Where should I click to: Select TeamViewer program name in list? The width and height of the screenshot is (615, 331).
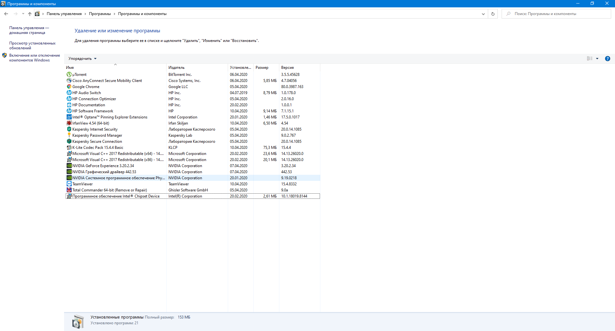pos(83,184)
